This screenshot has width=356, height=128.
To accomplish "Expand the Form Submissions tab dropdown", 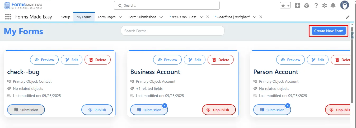I will [161, 17].
